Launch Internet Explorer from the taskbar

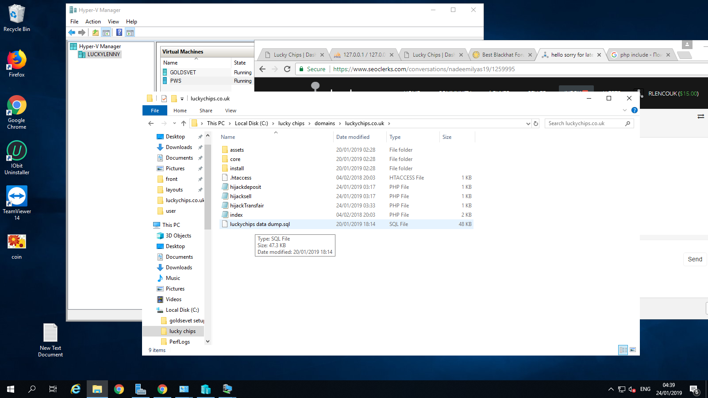76,389
